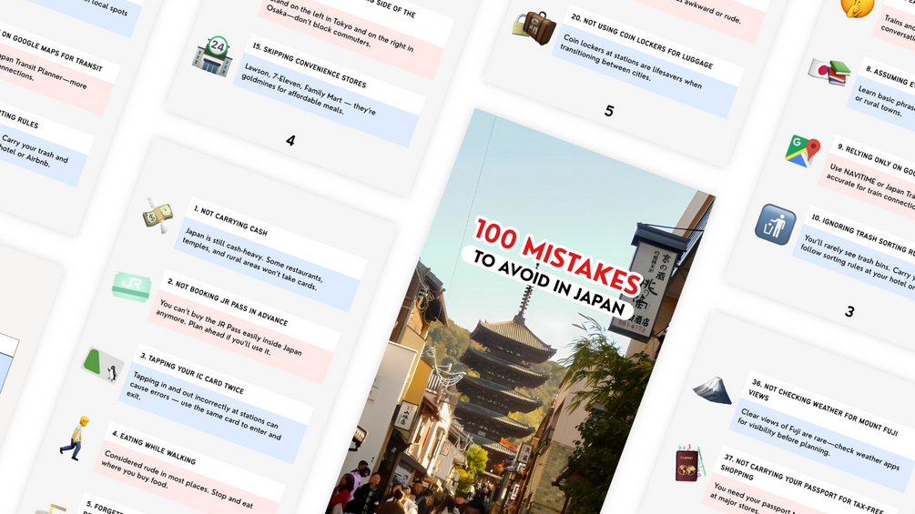Click the 'You can't buy the JR Pass' description

(x=229, y=328)
